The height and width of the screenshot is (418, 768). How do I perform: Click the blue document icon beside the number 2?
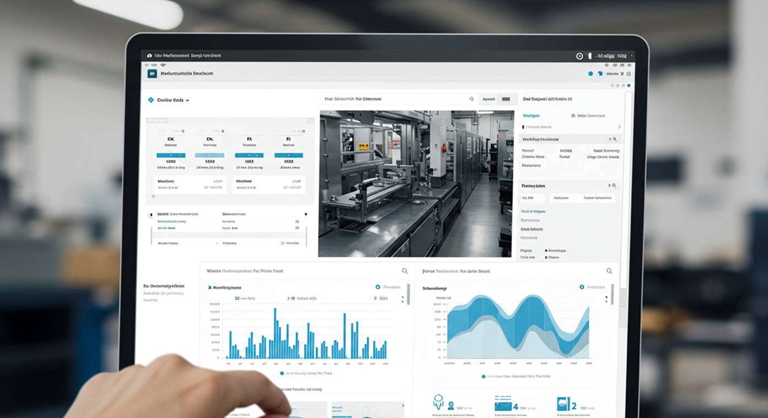tap(563, 404)
